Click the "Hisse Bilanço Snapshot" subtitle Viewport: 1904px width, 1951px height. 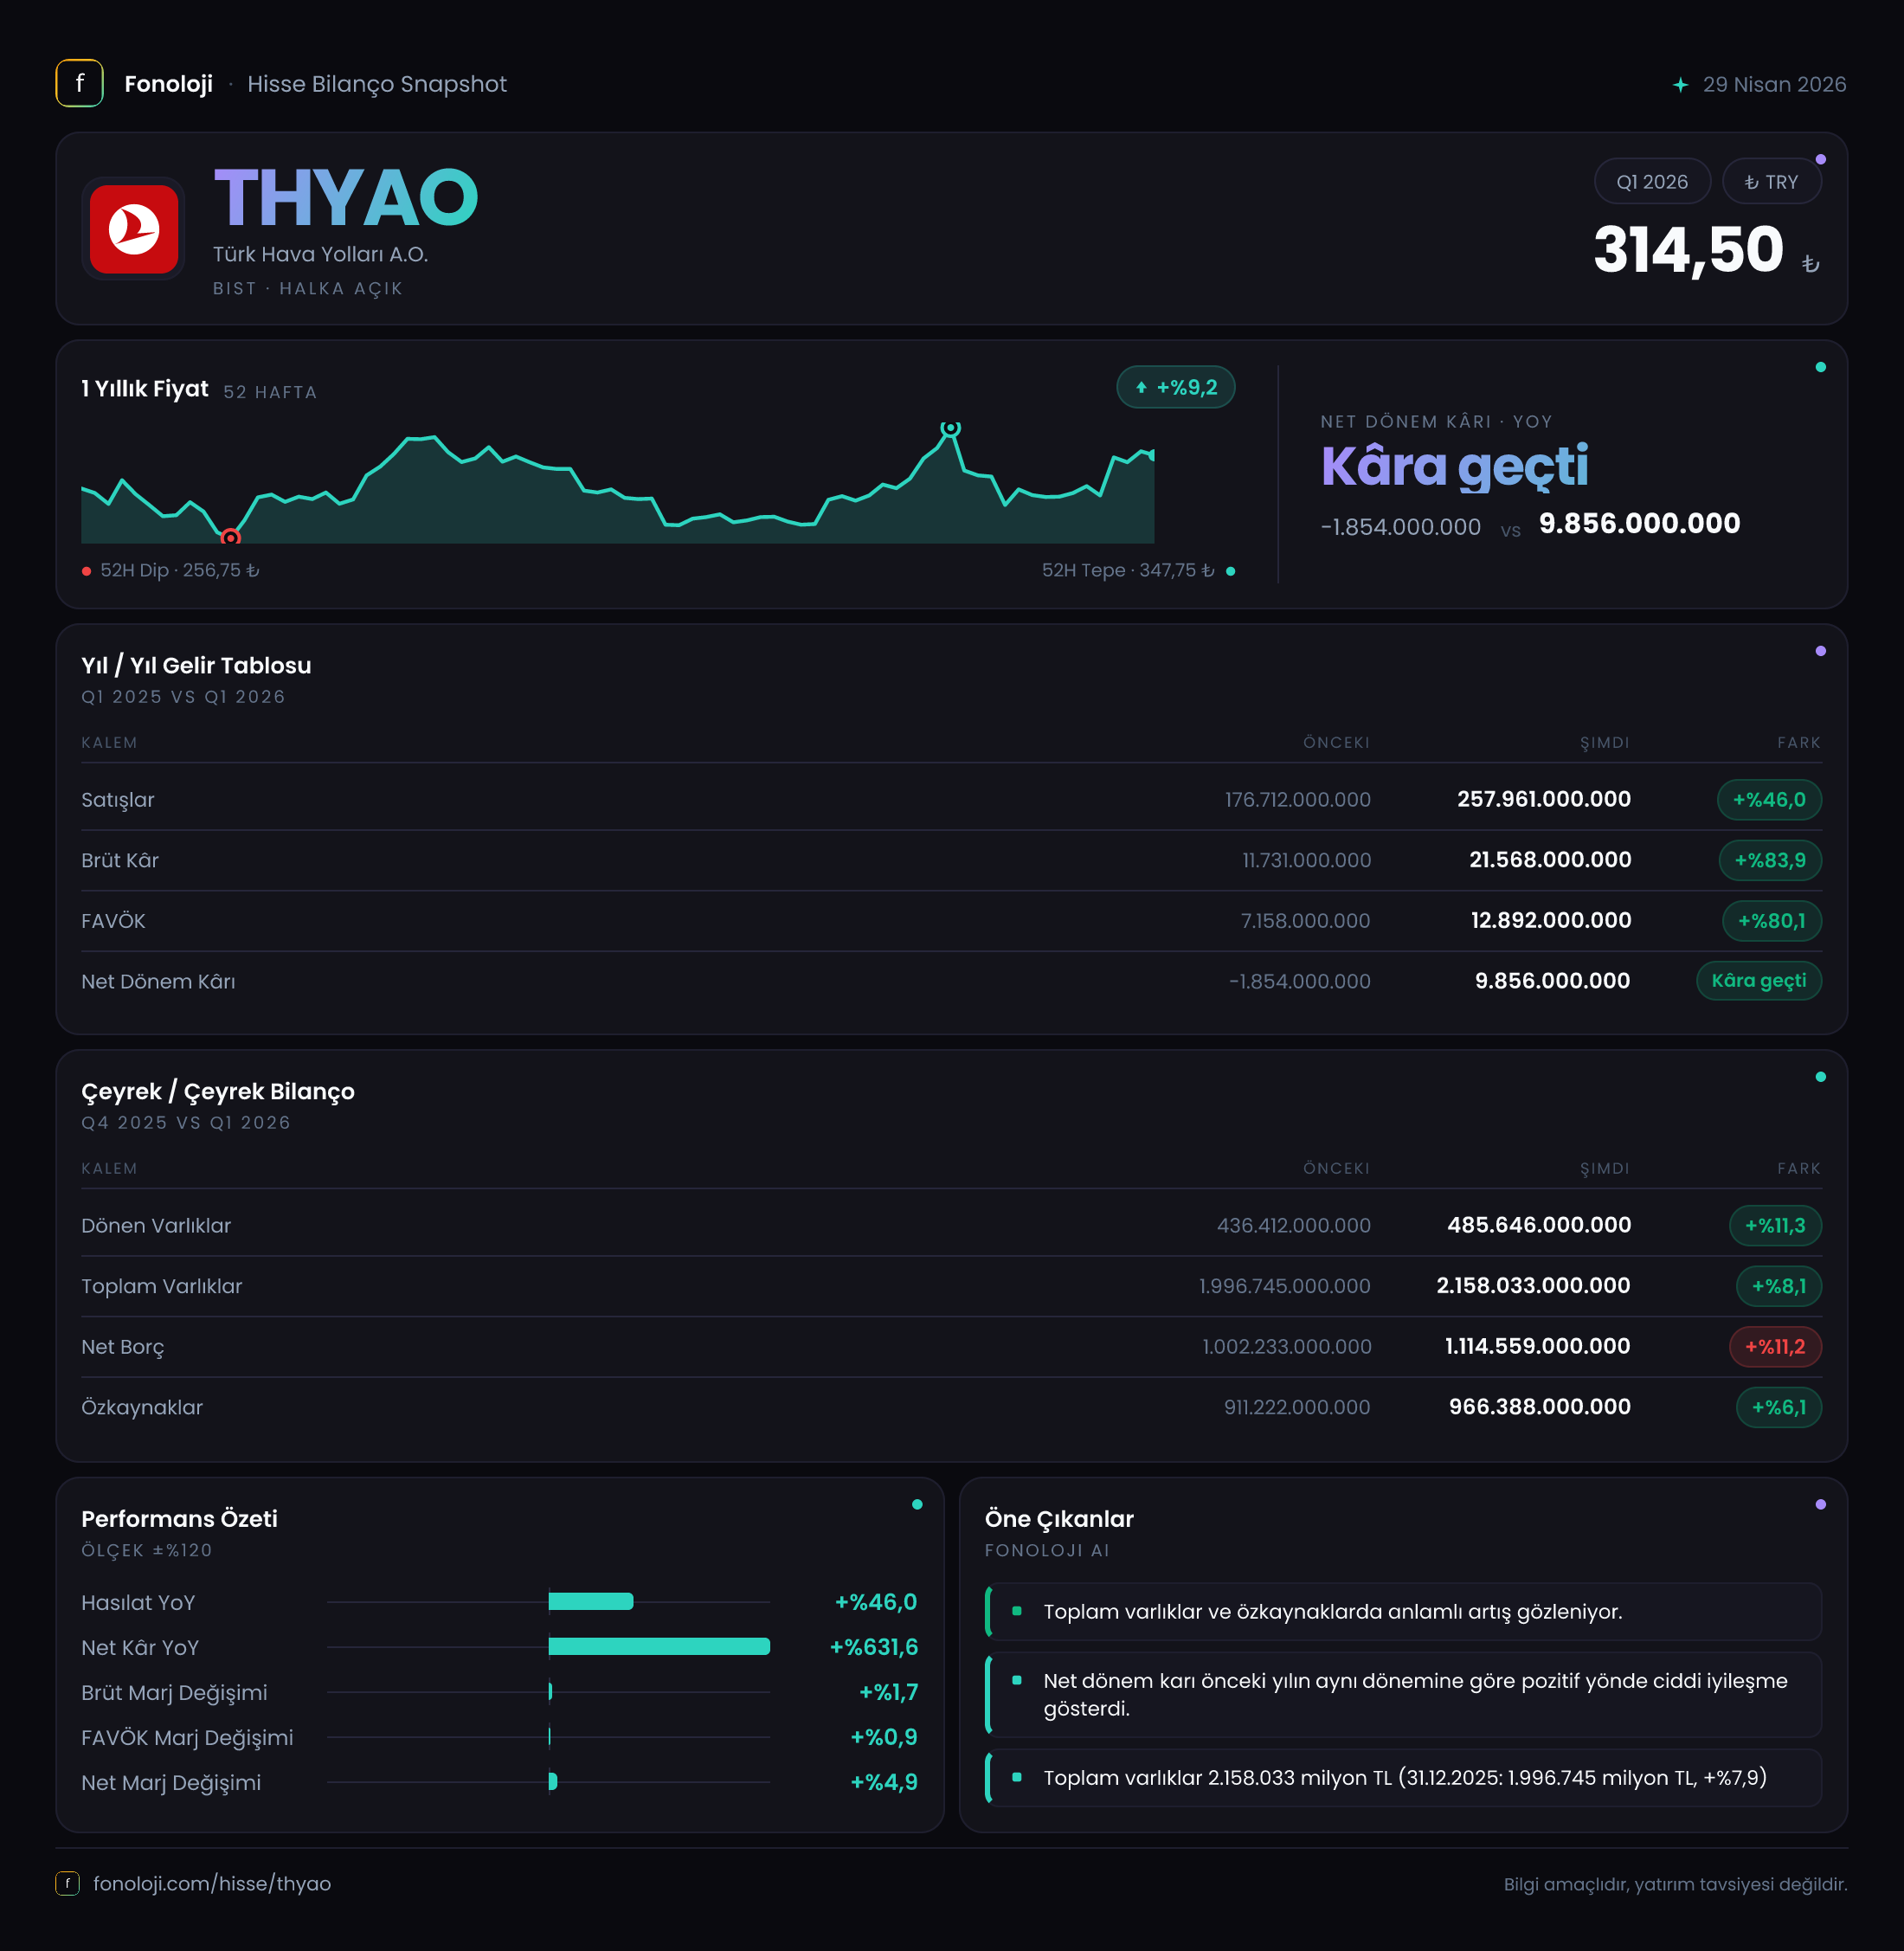(377, 84)
